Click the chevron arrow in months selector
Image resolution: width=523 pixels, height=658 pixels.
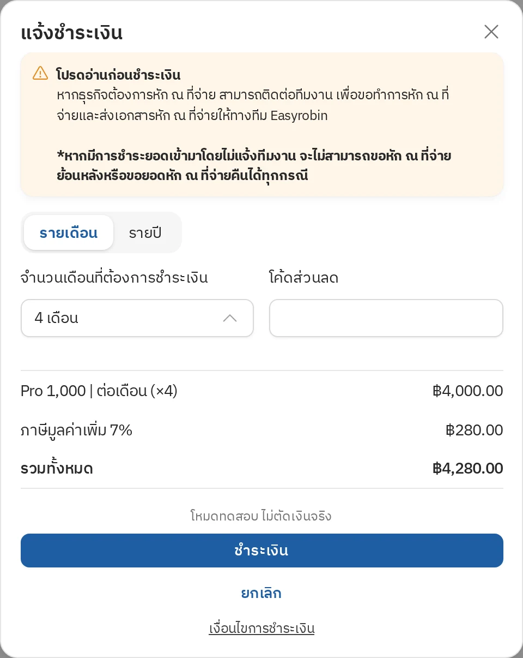[230, 318]
